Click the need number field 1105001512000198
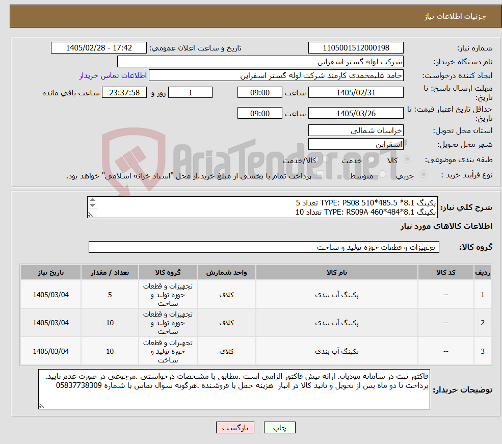Screen dimensions: 502x444 click(356, 48)
